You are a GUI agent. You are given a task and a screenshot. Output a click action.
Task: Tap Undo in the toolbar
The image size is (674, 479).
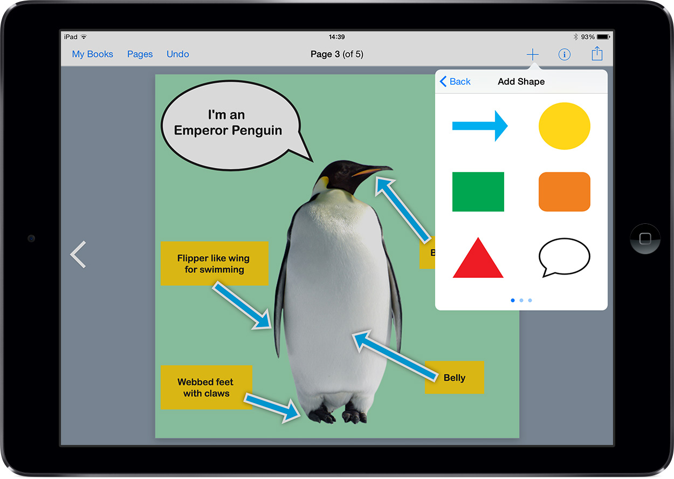[x=177, y=54]
